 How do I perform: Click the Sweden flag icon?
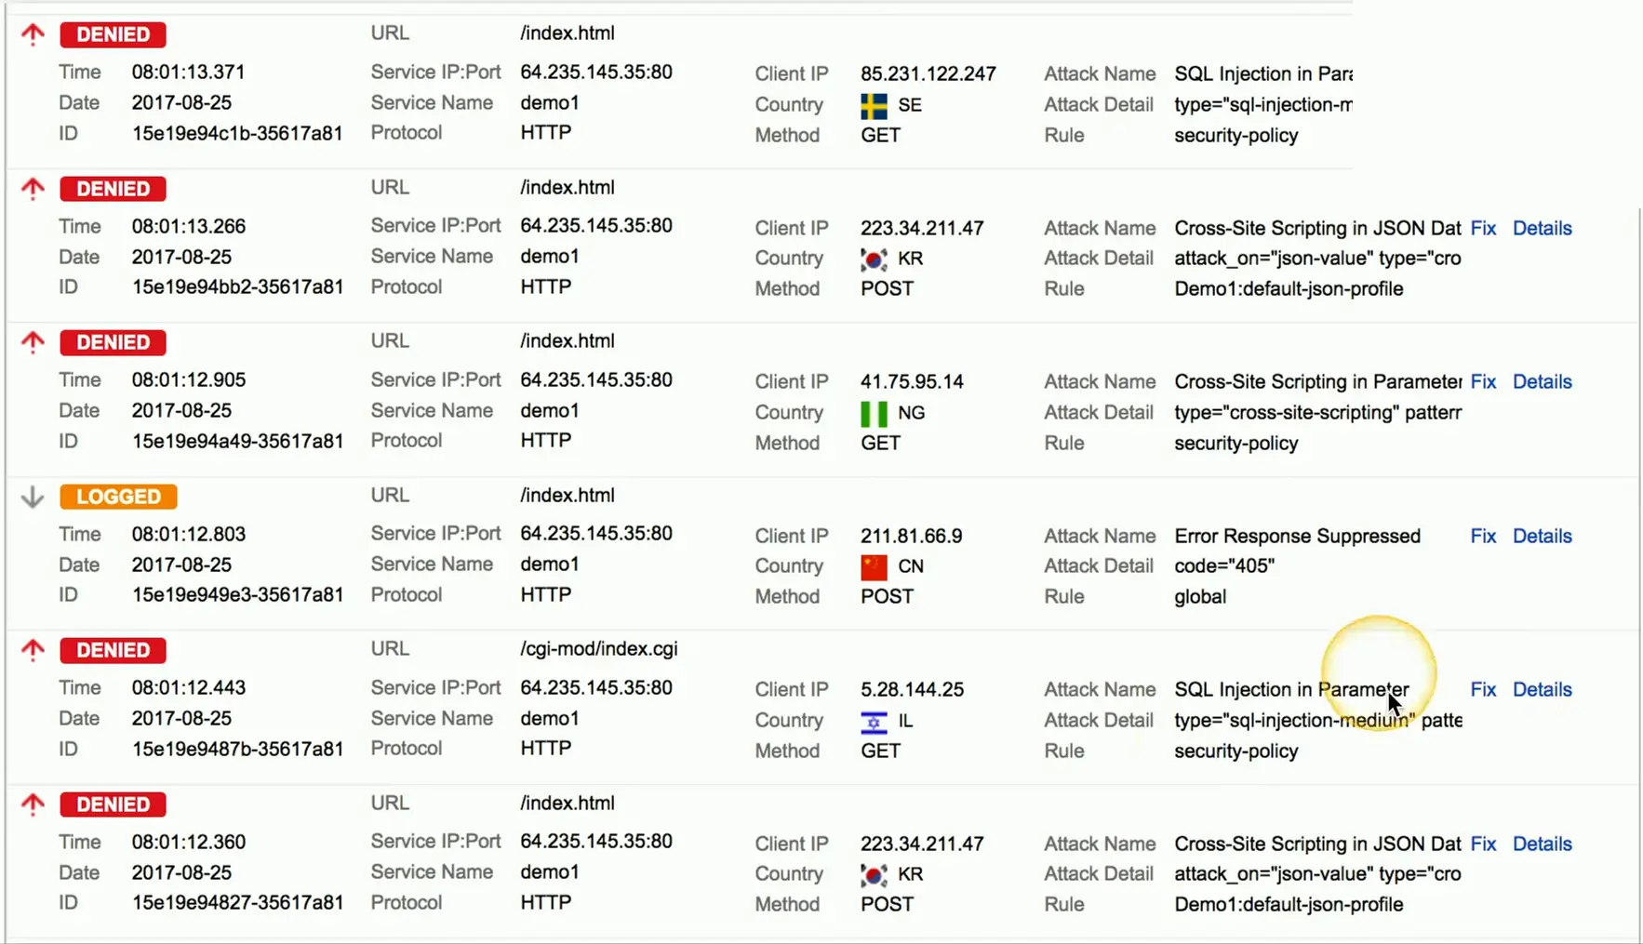point(874,105)
